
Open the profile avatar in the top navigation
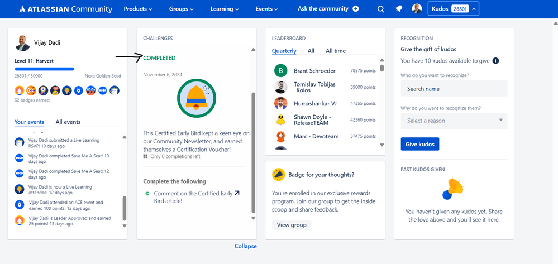coord(417,9)
